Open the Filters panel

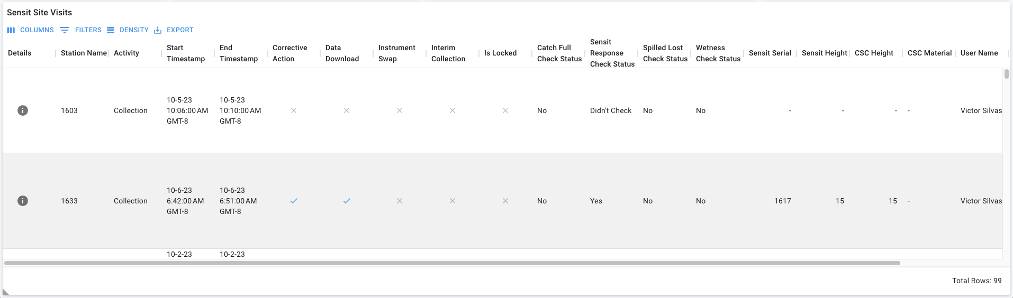pyautogui.click(x=81, y=30)
